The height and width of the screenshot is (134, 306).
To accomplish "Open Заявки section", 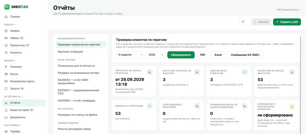I will tap(24, 31).
